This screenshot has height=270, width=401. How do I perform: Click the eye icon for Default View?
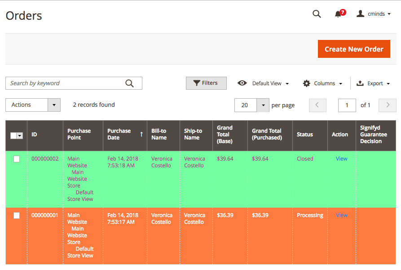click(242, 83)
